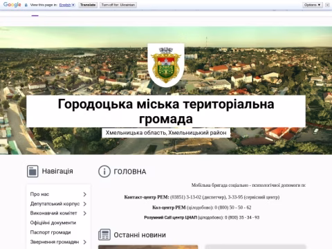Click the Останні новини heading

tap(140, 235)
